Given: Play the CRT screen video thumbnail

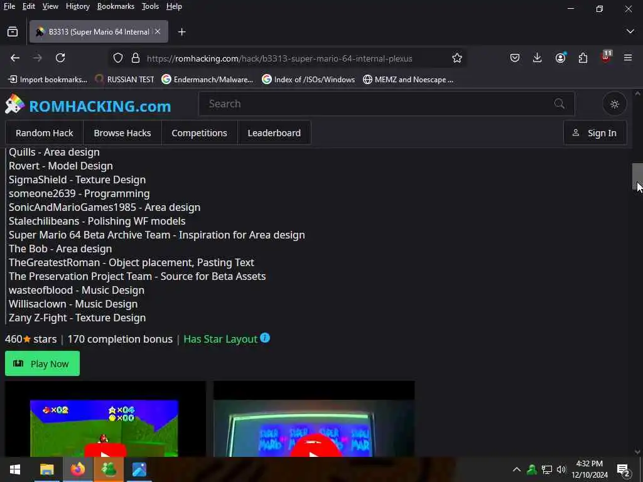Looking at the screenshot, I should [x=314, y=419].
